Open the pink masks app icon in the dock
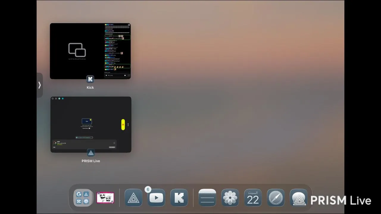Viewport: 381px width, 214px height. point(105,198)
